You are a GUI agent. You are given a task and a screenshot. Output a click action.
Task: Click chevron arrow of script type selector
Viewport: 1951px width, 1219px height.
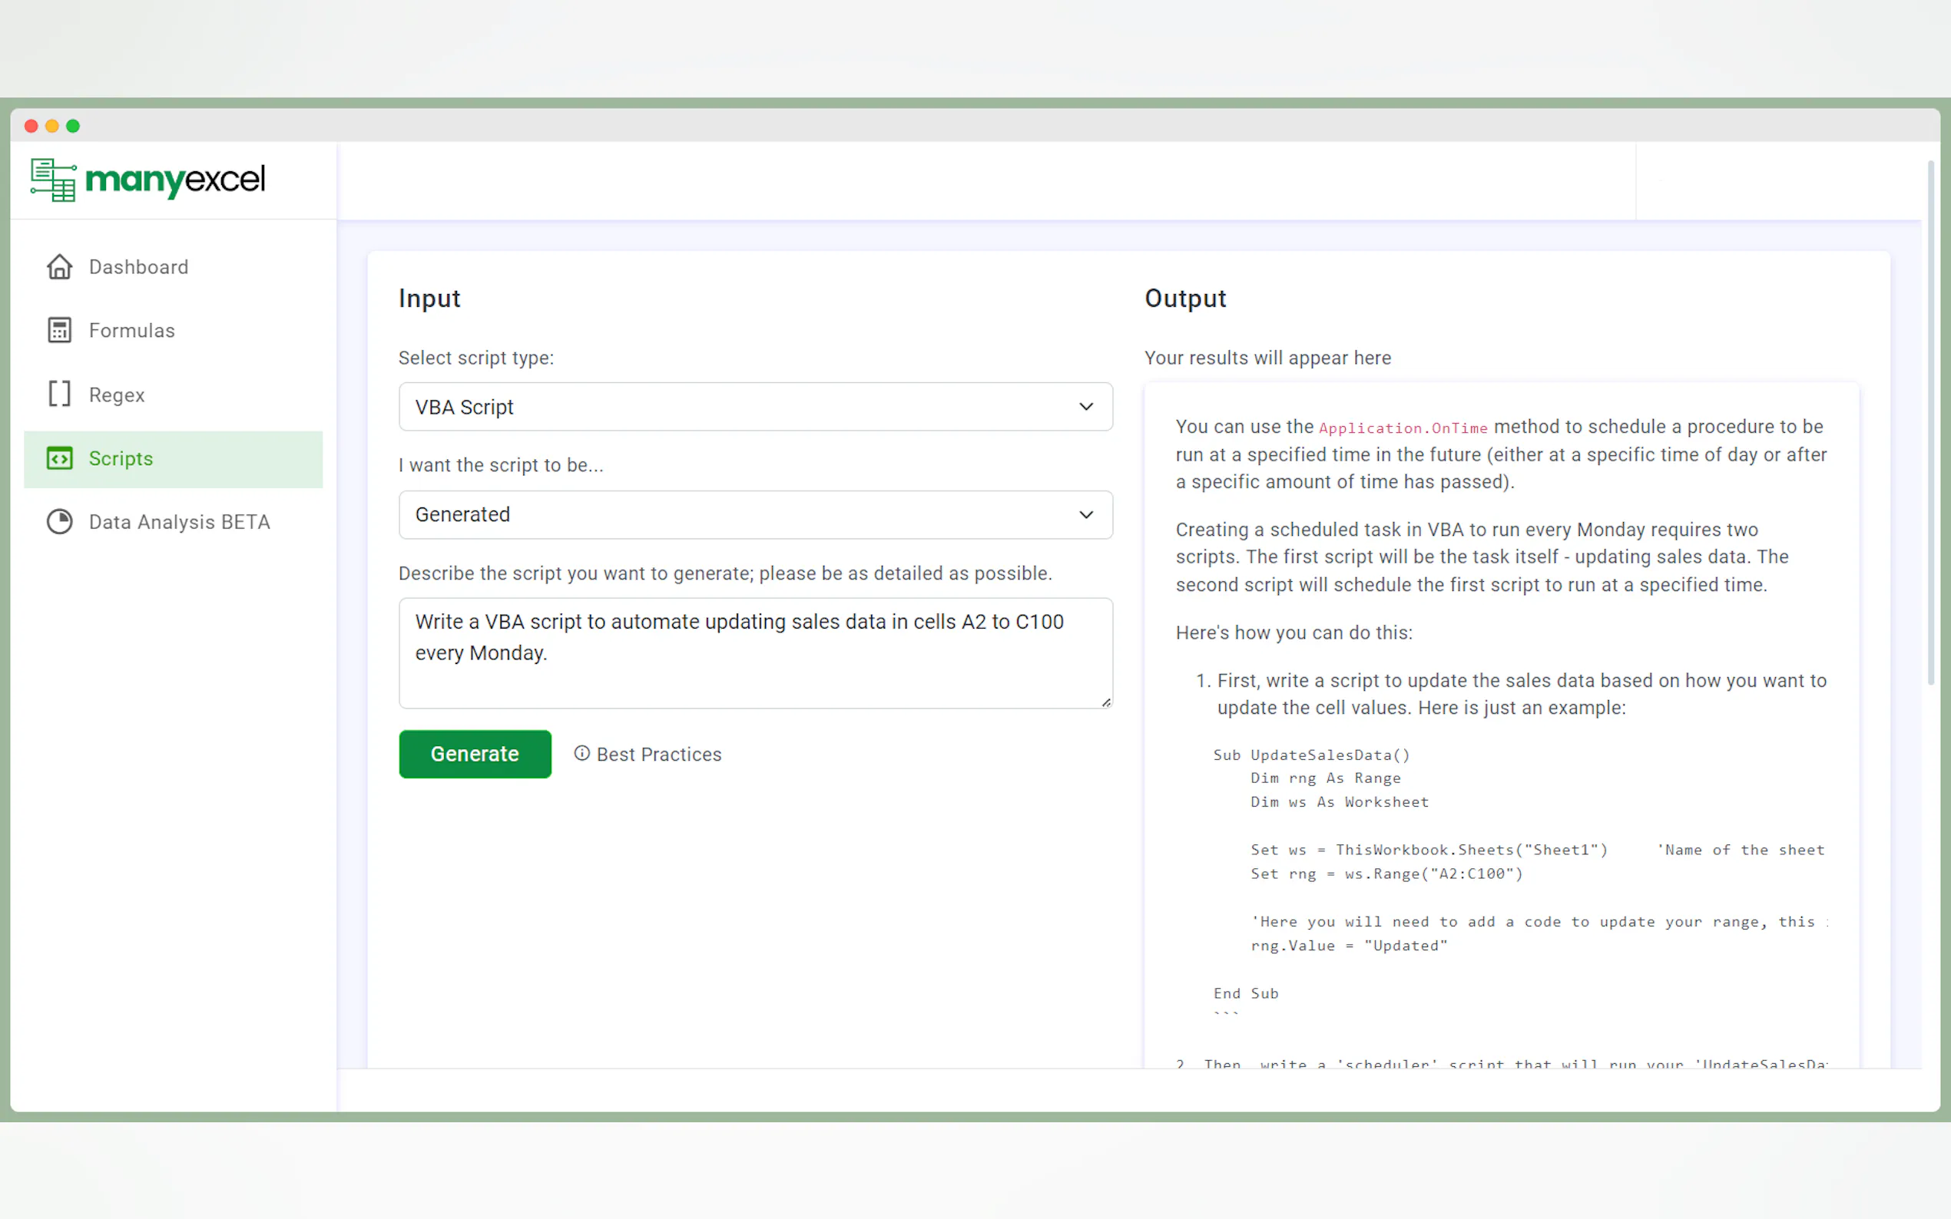(1085, 407)
